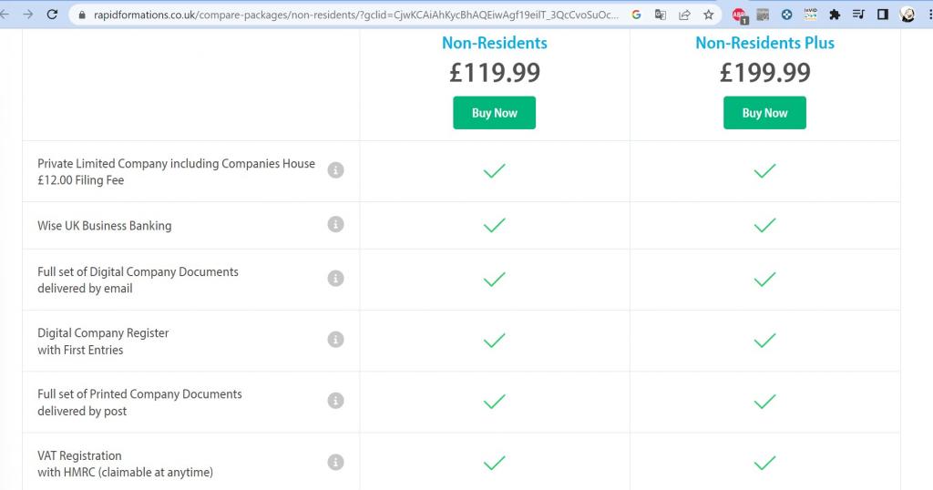Click the address bar URL field
This screenshot has height=490, width=933.
tap(355, 15)
